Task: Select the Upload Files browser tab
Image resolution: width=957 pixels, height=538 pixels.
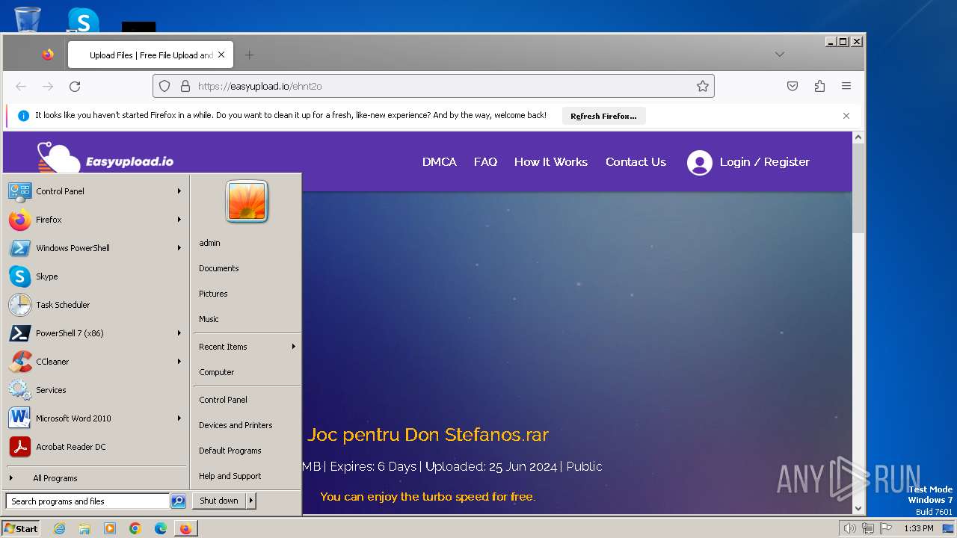Action: click(x=150, y=55)
